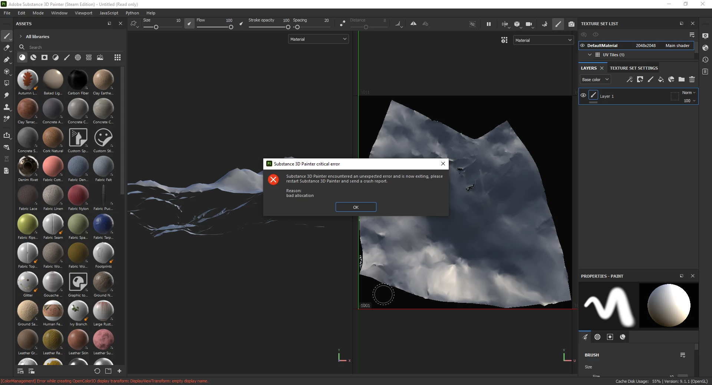Image resolution: width=712 pixels, height=385 pixels.
Task: Toggle the Brushes filter in Assets
Action: tap(67, 57)
